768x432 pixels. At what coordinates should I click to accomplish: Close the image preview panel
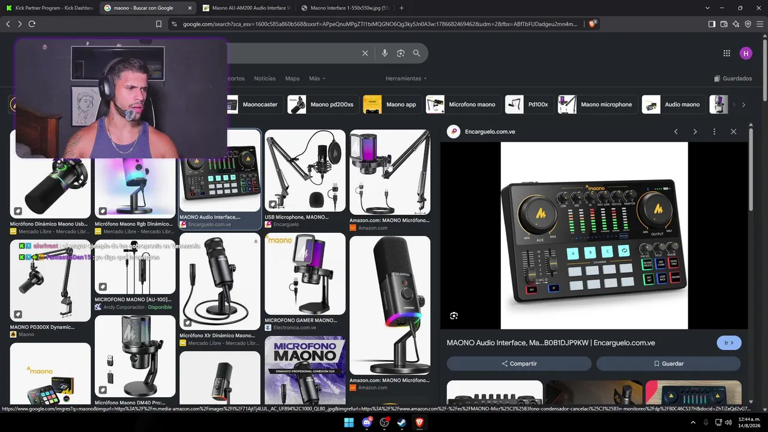coord(733,131)
